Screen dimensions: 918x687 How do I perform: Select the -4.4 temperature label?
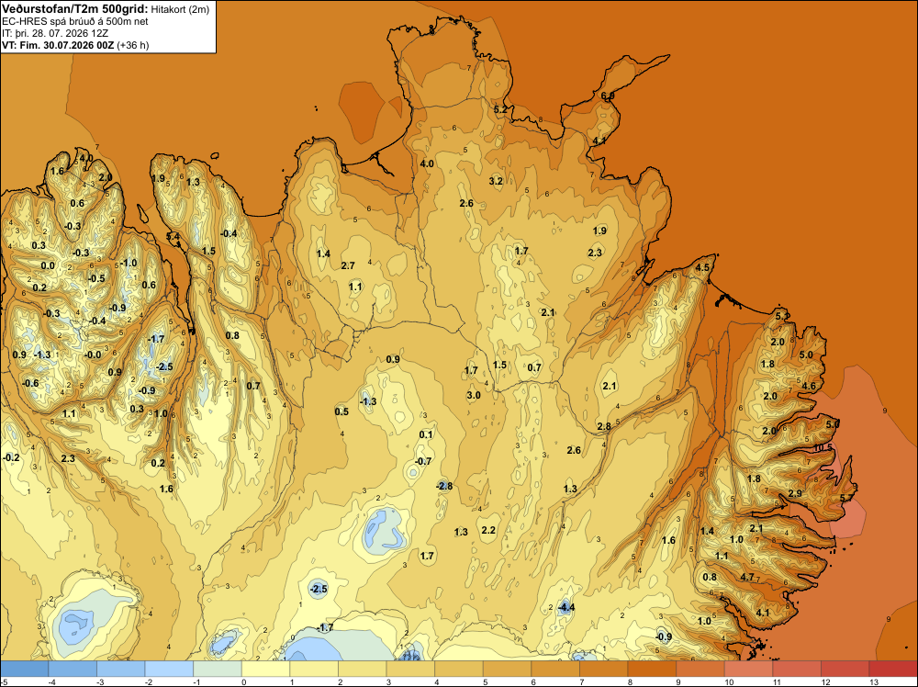565,607
